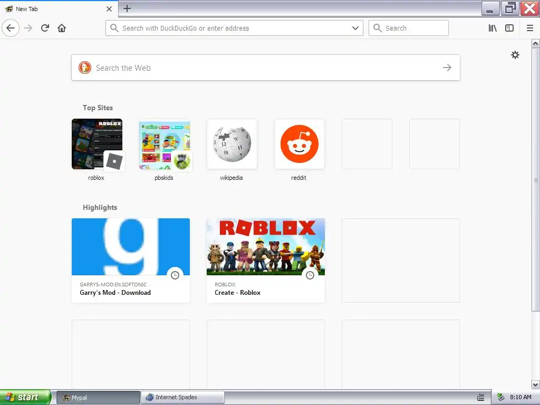Click the wikipedia label under tile
This screenshot has width=540, height=405.
pos(232,178)
